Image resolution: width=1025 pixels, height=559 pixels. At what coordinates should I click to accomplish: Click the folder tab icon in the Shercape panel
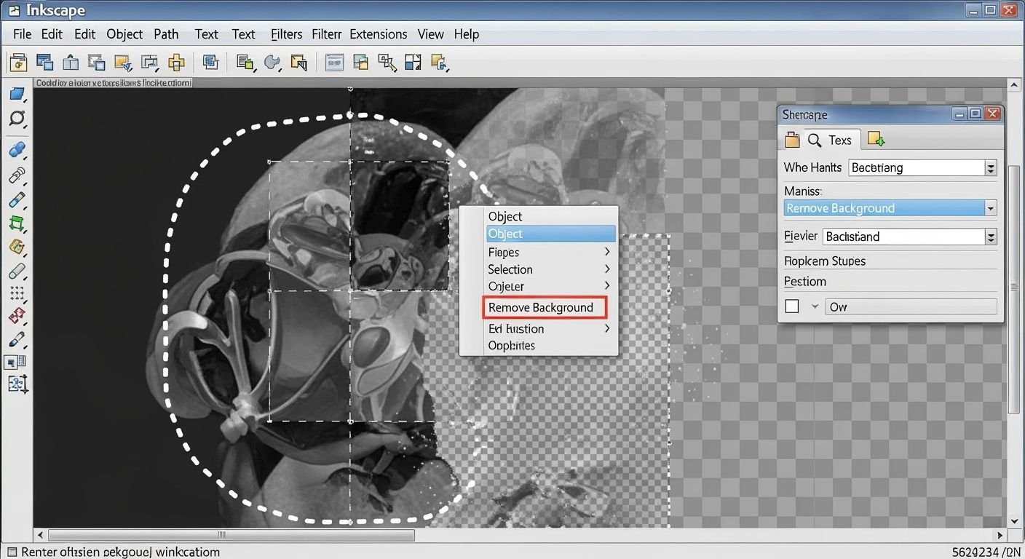[x=792, y=140]
